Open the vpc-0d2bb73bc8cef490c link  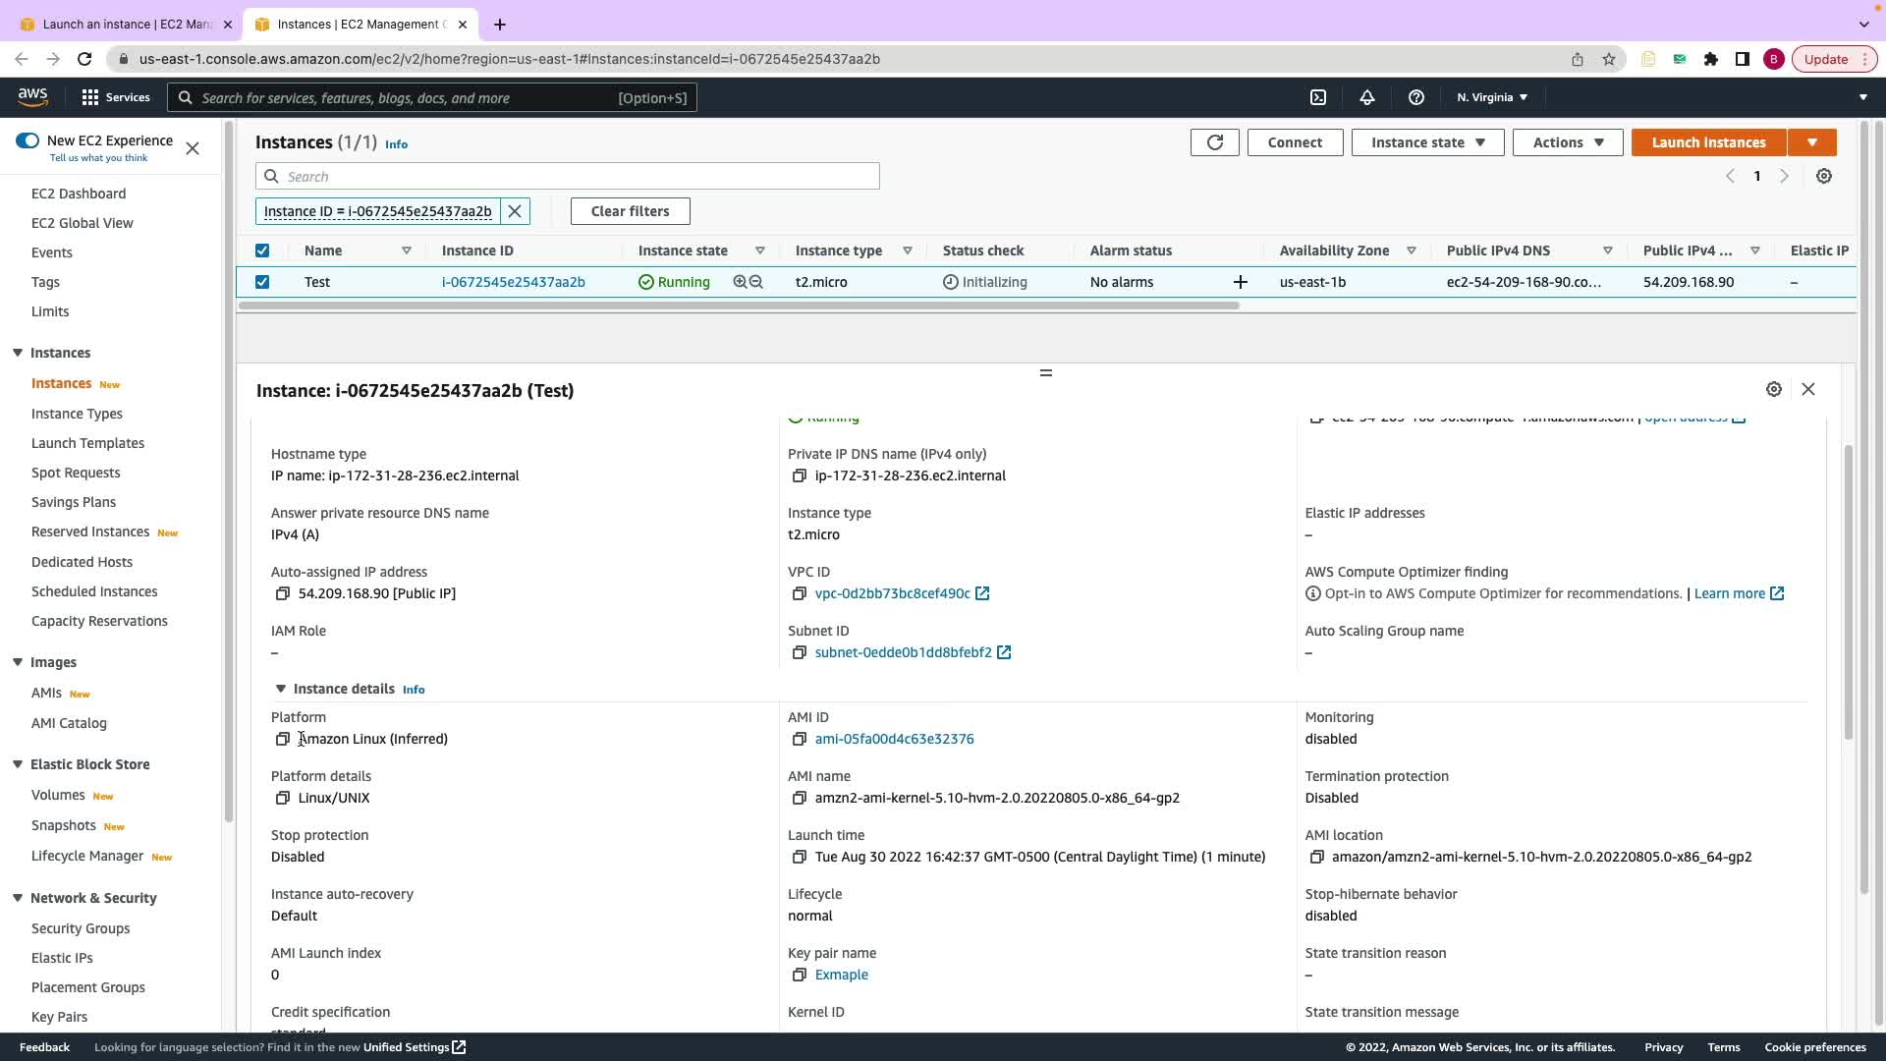pyautogui.click(x=892, y=593)
